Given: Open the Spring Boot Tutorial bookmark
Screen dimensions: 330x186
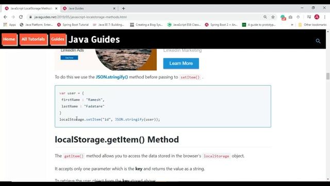Looking at the screenshot, I should (x=73, y=25).
